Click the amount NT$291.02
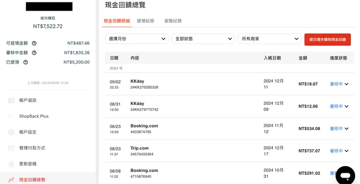Screen dimensions: 360x184 click(x=309, y=173)
